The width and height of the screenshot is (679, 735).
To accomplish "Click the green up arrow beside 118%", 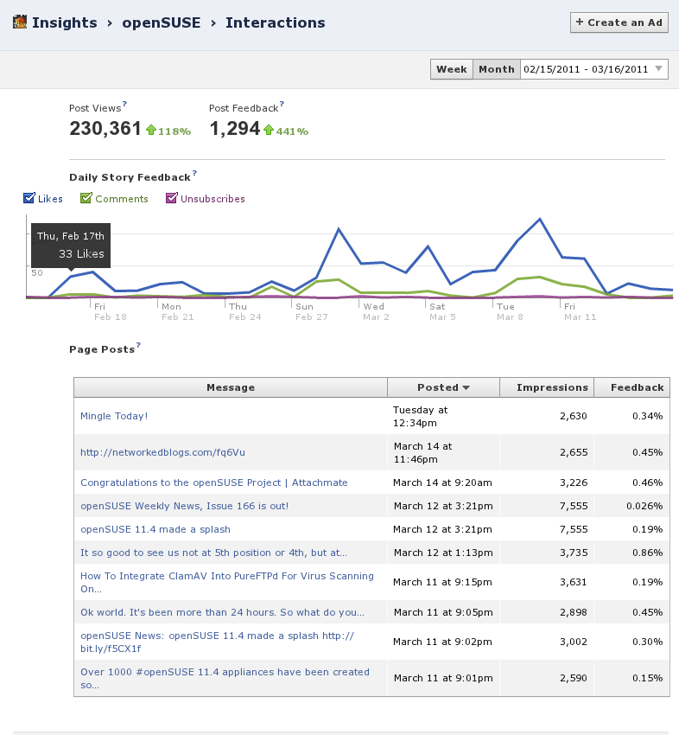I will (x=150, y=130).
